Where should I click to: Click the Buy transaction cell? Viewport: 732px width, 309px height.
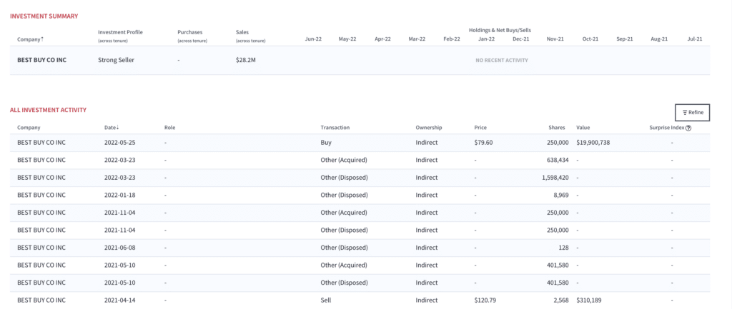pos(326,143)
